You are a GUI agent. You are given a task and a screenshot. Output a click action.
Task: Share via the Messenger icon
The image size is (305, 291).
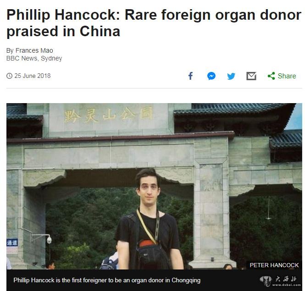coord(211,76)
